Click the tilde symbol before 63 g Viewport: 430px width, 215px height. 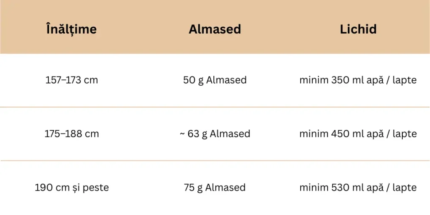(183, 134)
